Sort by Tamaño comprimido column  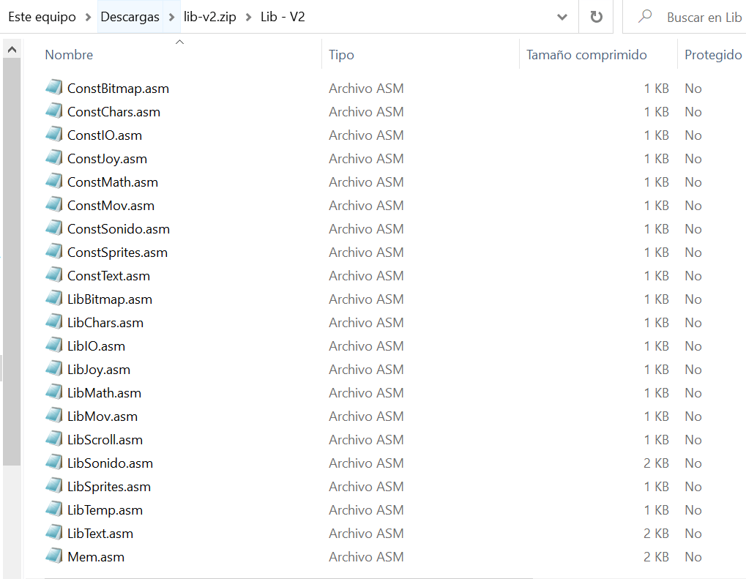[586, 55]
